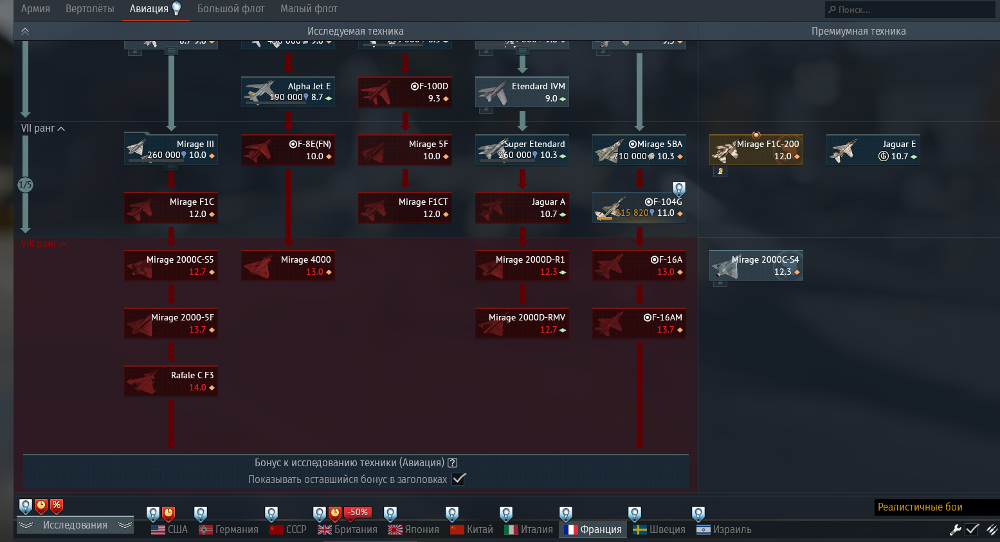
Task: Switch to the Британия nation tab
Action: [347, 530]
